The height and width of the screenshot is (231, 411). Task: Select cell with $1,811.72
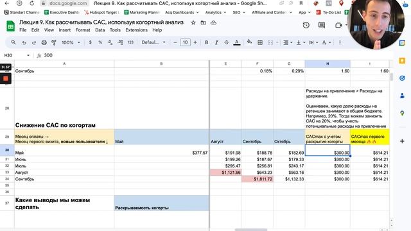(x=258, y=179)
